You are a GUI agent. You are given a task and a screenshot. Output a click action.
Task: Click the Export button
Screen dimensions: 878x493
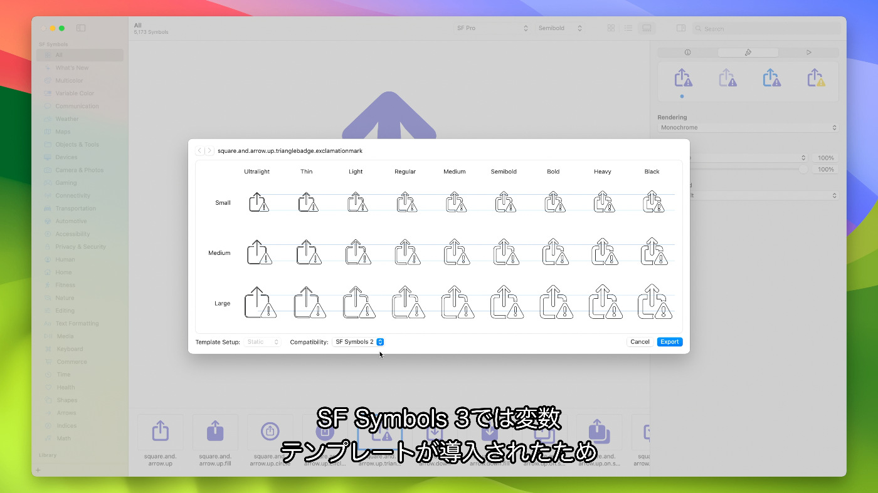coord(670,342)
